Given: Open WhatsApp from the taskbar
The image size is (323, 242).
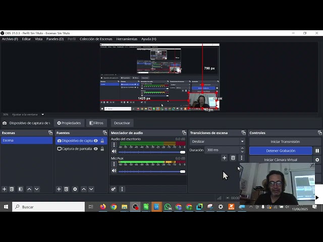Looking at the screenshot, I should [x=168, y=207].
